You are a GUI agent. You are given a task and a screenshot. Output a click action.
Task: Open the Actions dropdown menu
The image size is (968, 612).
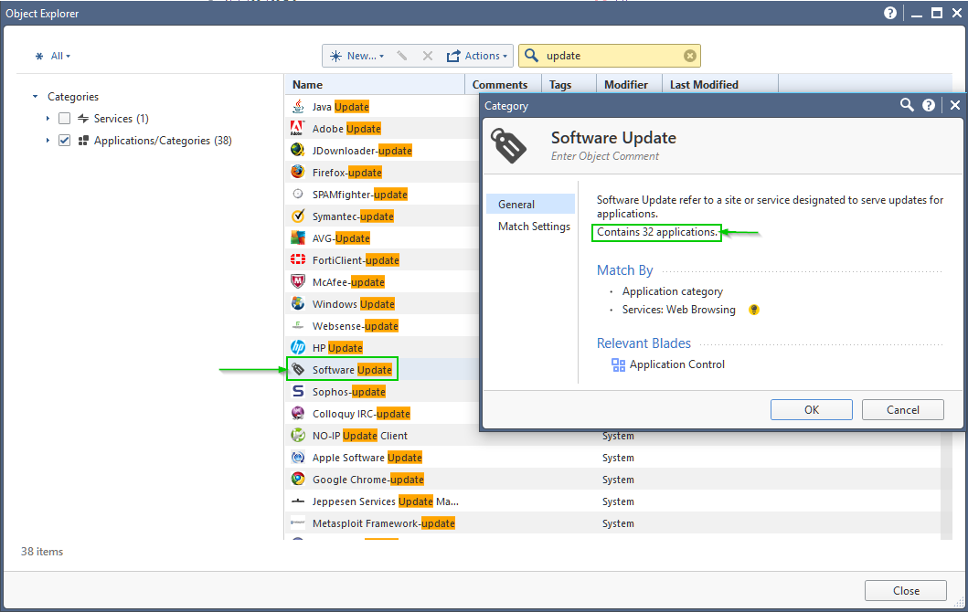[476, 56]
